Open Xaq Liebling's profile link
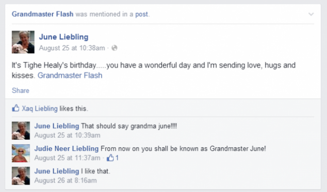 [40, 109]
